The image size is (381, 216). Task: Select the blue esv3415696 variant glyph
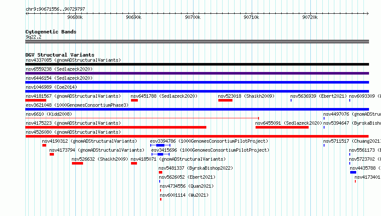(x=161, y=154)
